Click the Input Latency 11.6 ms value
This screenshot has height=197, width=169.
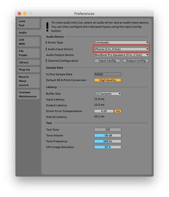coord(99,99)
